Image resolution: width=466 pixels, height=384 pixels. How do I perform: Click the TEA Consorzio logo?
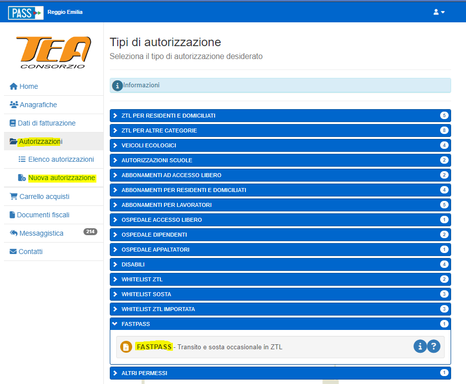54,52
